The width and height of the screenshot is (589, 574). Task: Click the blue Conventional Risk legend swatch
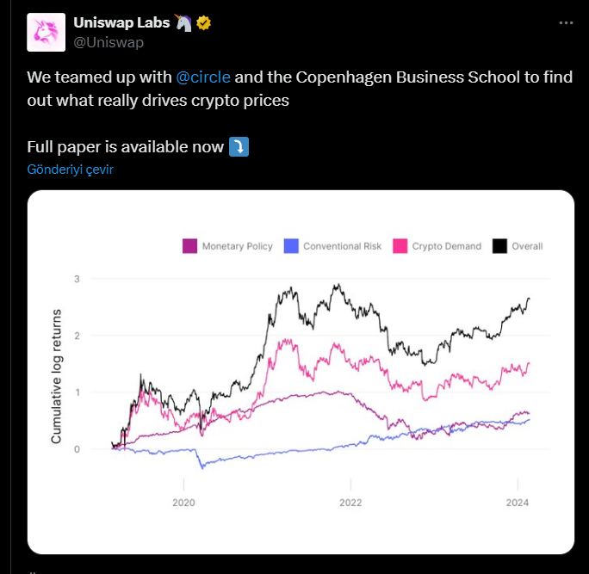click(x=290, y=246)
